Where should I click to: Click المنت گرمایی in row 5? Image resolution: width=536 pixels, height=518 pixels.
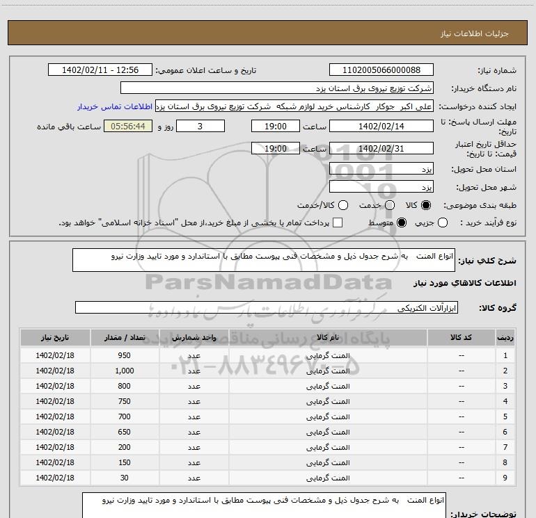[328, 416]
